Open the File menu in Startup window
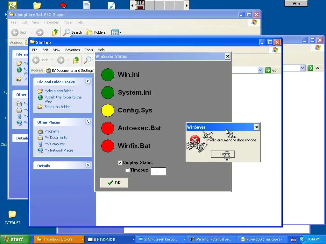 click(x=35, y=50)
